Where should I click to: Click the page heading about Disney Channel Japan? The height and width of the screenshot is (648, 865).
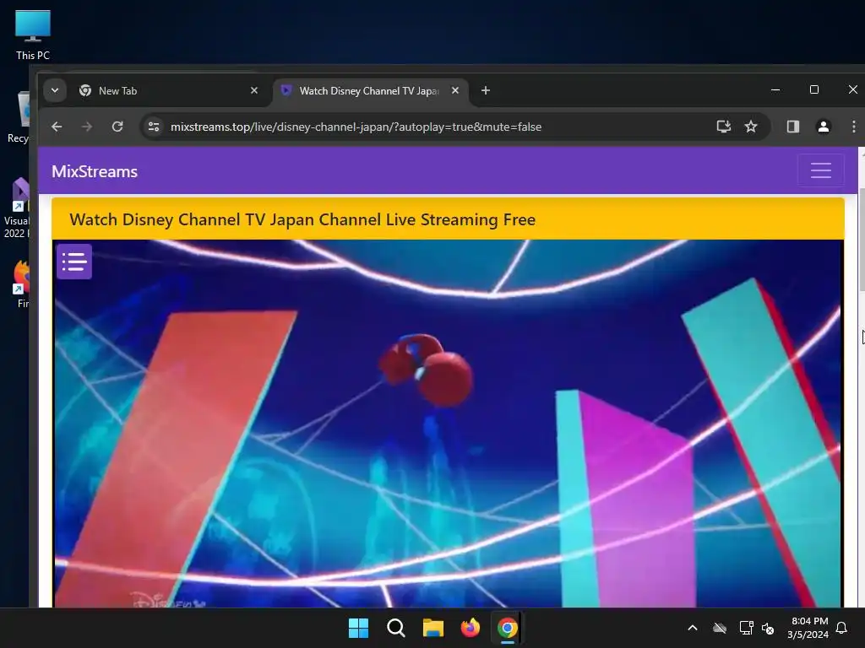pyautogui.click(x=302, y=219)
